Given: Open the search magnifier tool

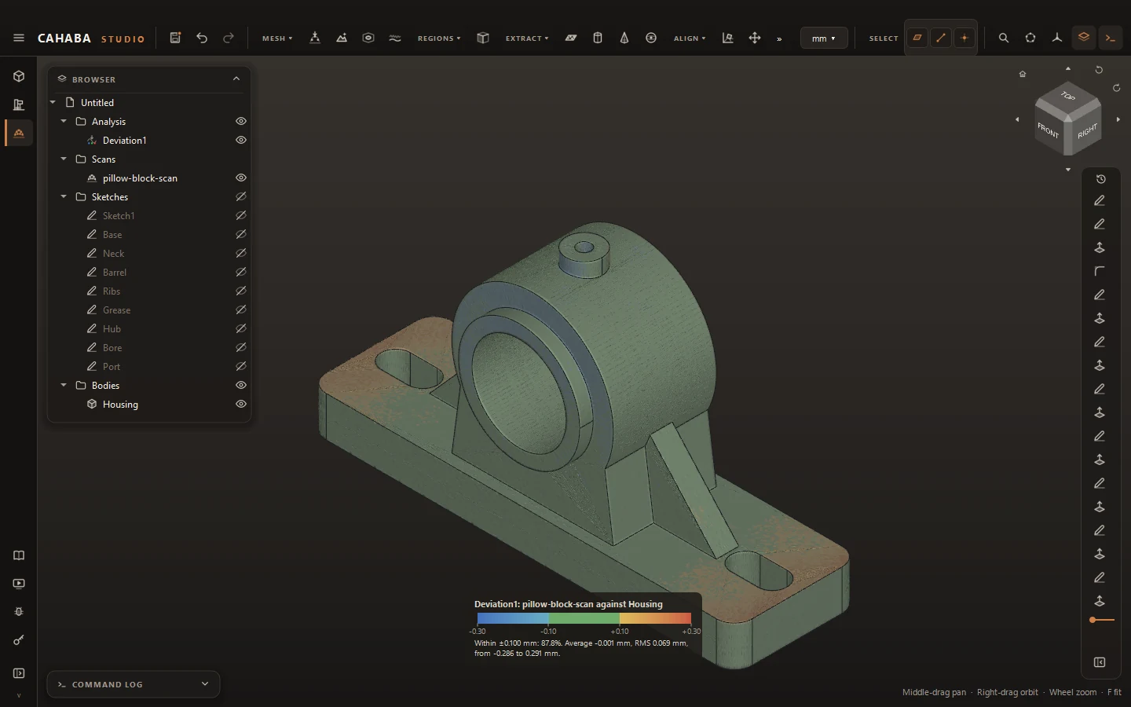Looking at the screenshot, I should coord(1004,38).
